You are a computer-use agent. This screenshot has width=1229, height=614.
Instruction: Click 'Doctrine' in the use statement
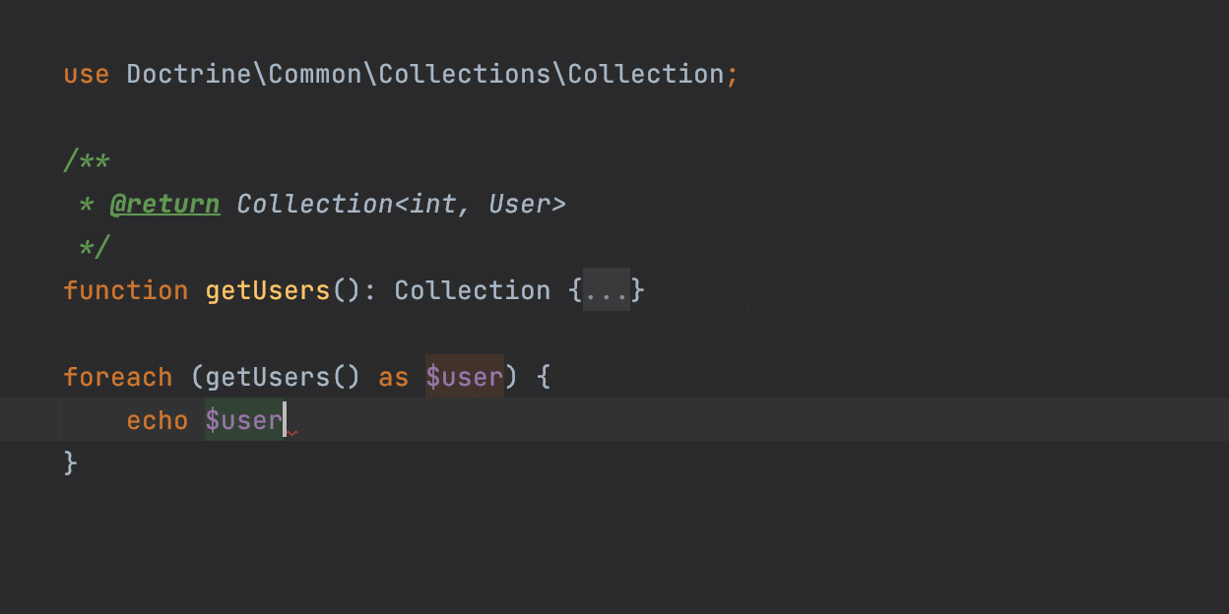pyautogui.click(x=189, y=74)
